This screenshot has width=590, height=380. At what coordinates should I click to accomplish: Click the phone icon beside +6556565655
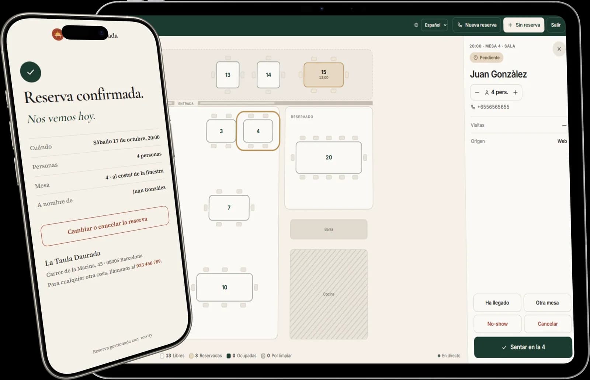[473, 107]
